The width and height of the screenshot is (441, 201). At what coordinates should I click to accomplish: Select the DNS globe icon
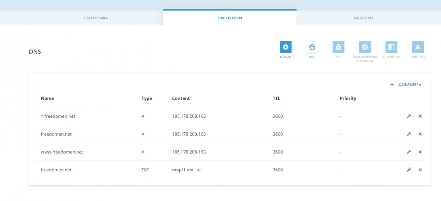pos(312,47)
